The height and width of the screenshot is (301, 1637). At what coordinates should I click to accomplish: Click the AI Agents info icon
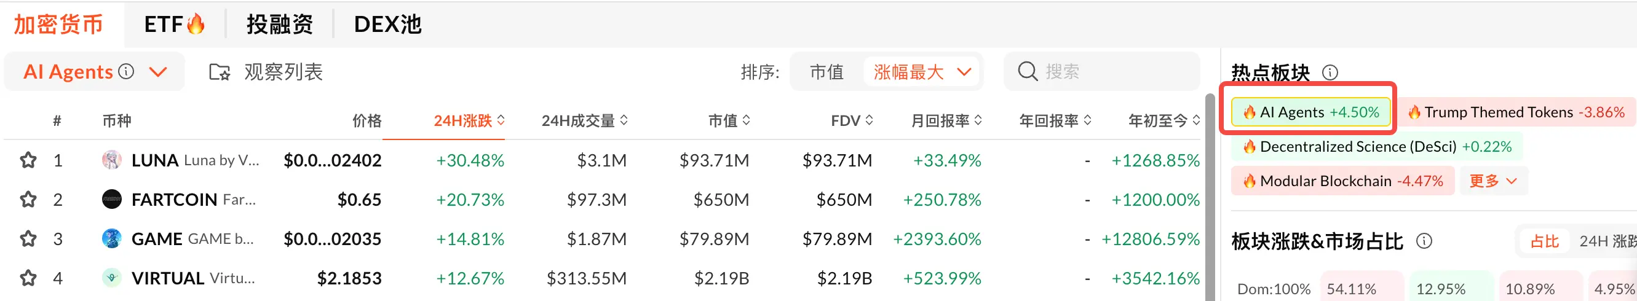tap(127, 71)
